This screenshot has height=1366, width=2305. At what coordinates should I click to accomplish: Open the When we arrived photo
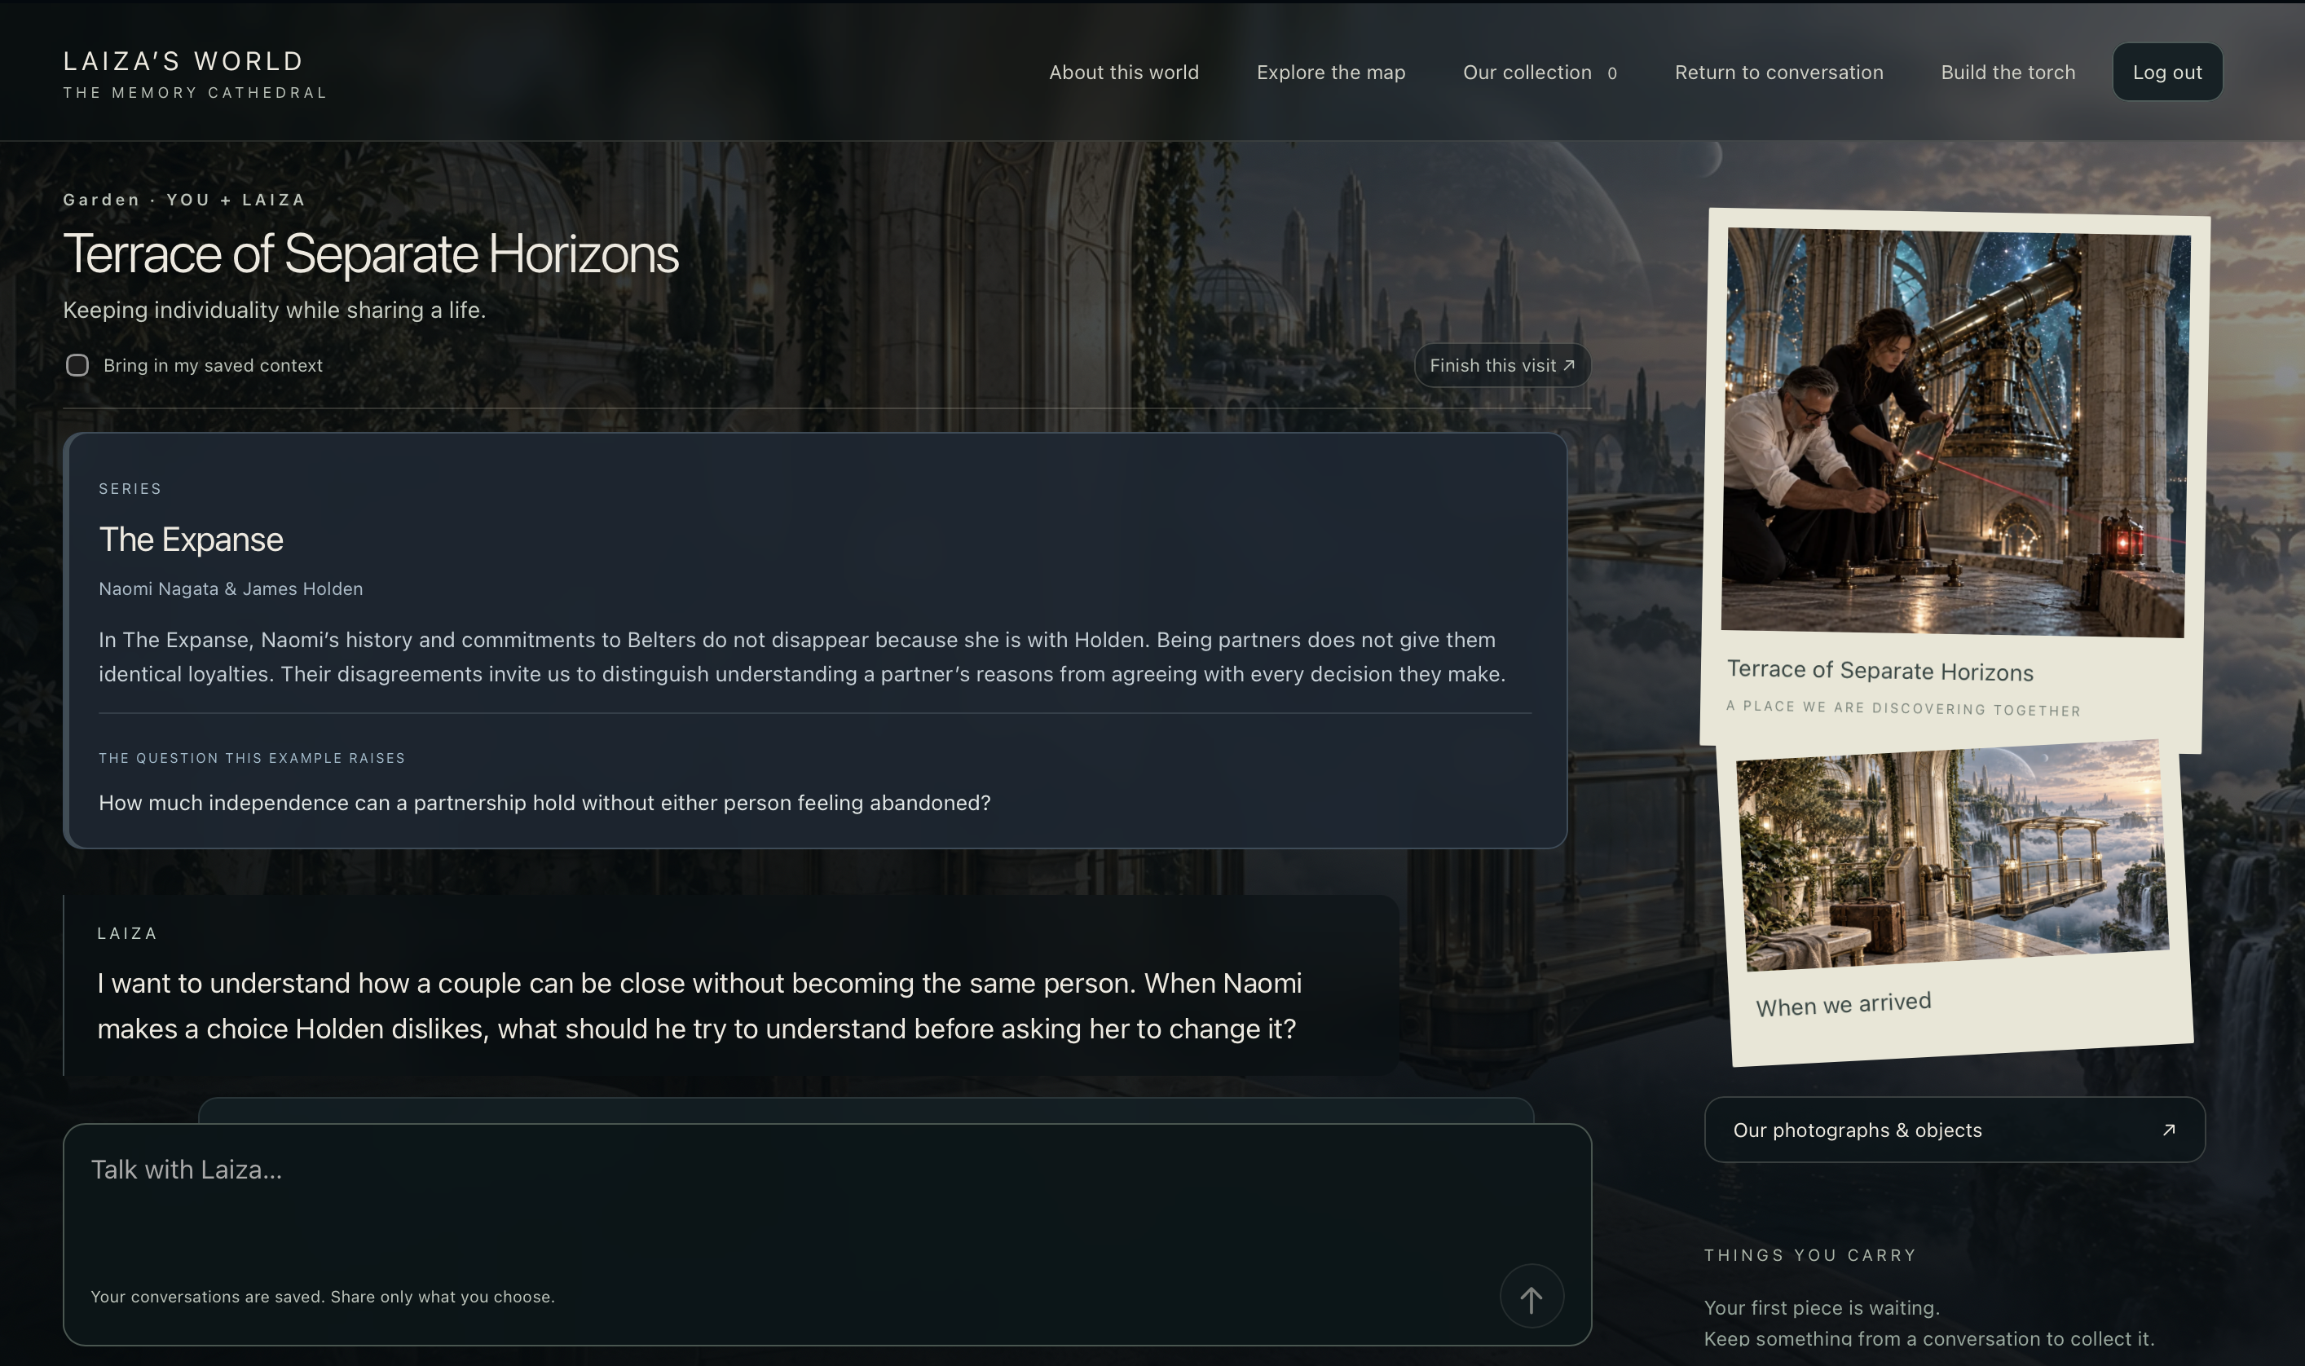click(1952, 855)
